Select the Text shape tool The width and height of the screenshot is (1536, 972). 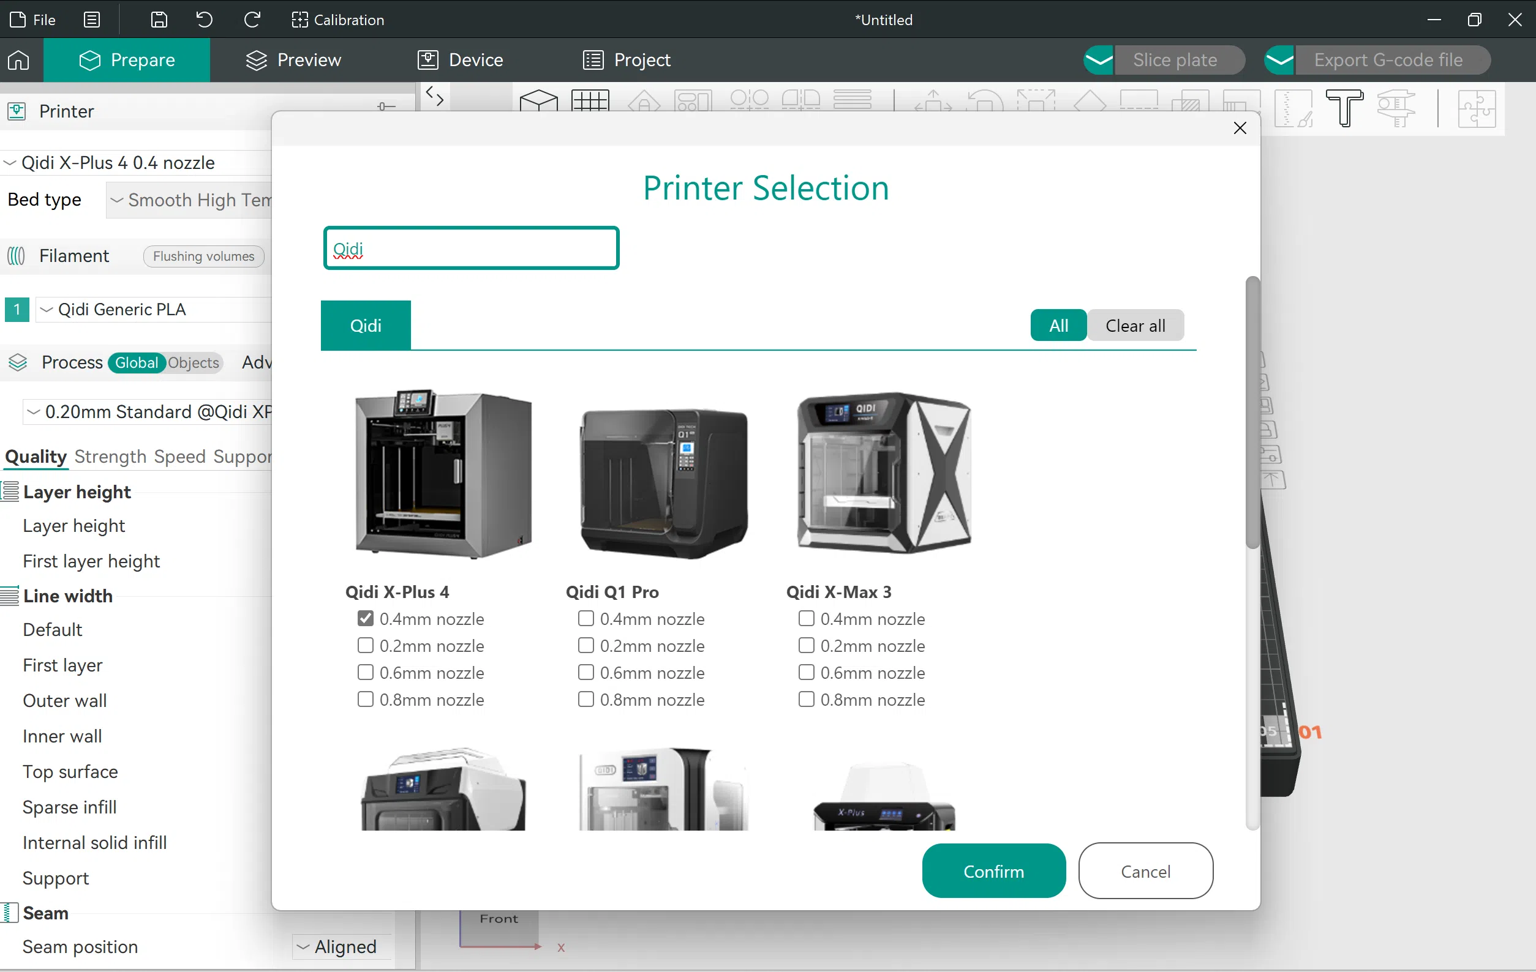point(1345,108)
